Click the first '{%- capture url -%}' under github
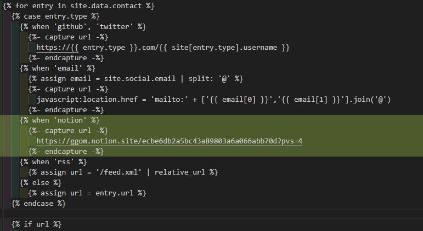The width and height of the screenshot is (423, 231). [68, 37]
